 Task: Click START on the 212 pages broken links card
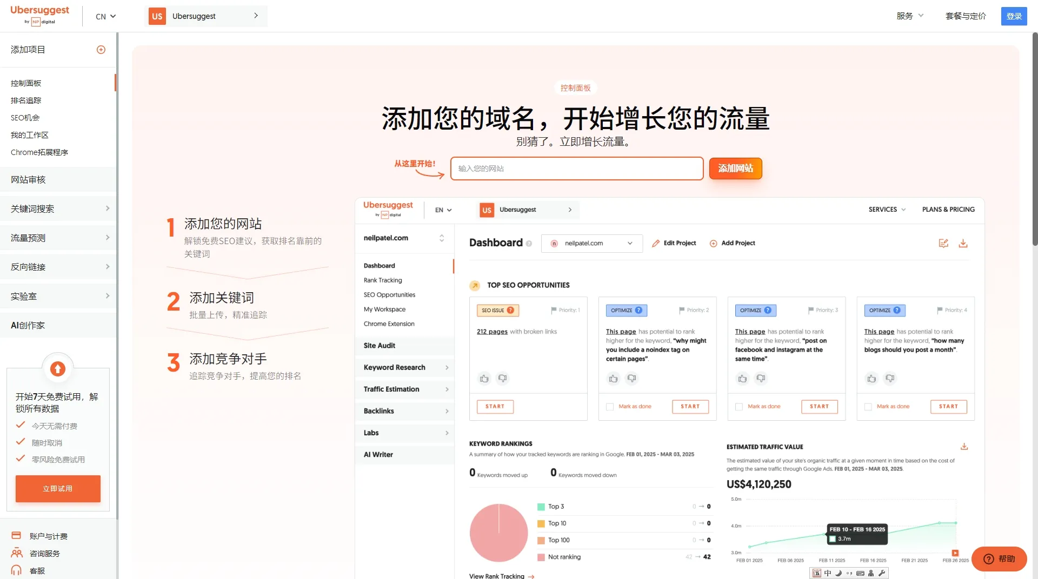[x=495, y=407]
